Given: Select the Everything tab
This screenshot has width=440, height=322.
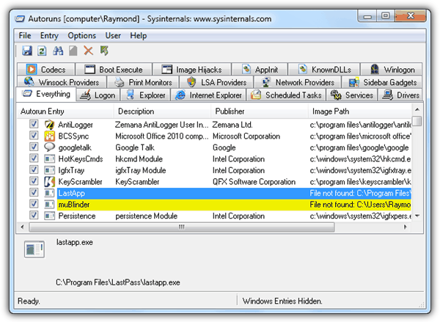Looking at the screenshot, I should coord(45,94).
